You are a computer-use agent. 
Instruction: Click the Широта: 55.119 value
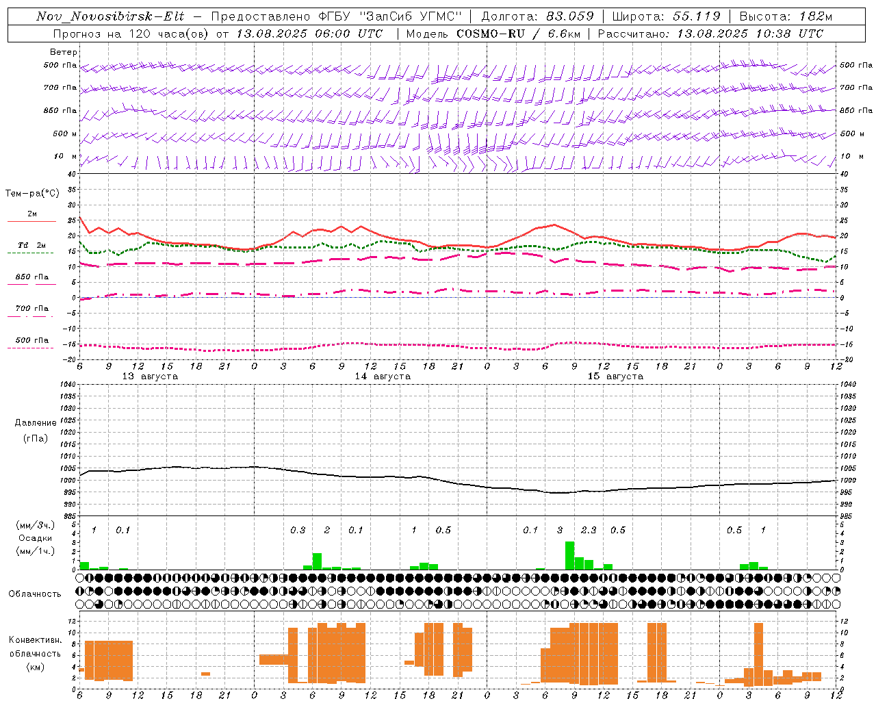click(667, 16)
